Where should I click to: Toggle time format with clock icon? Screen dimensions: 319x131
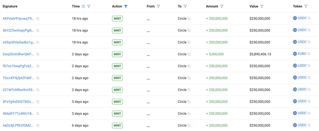pyautogui.click(x=83, y=6)
